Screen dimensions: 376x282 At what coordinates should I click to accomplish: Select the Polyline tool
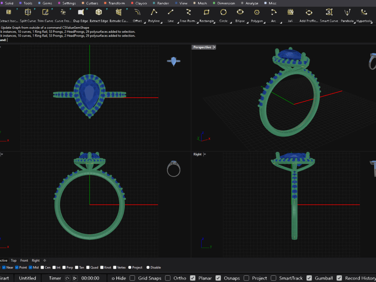(154, 15)
